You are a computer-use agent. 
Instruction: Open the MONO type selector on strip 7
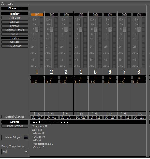point(125,15)
